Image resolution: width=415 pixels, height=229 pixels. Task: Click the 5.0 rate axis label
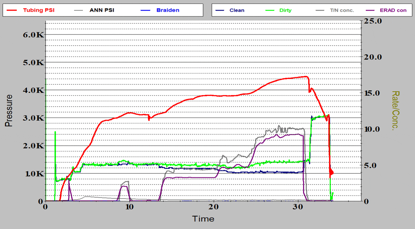click(371, 165)
